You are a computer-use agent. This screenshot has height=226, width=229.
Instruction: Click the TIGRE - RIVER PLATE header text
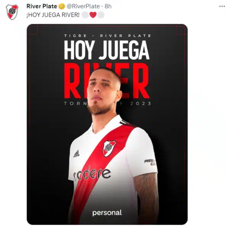[x=108, y=36]
